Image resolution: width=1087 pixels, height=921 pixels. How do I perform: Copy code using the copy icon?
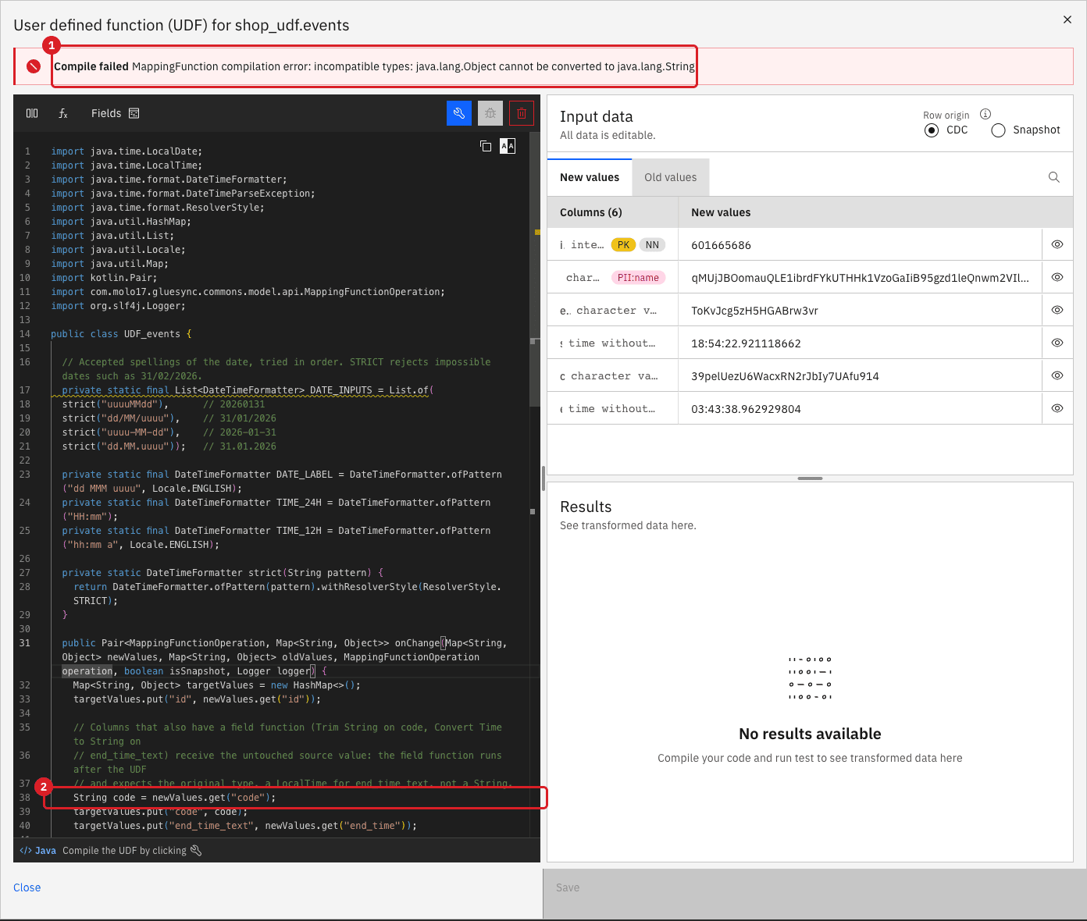(486, 146)
